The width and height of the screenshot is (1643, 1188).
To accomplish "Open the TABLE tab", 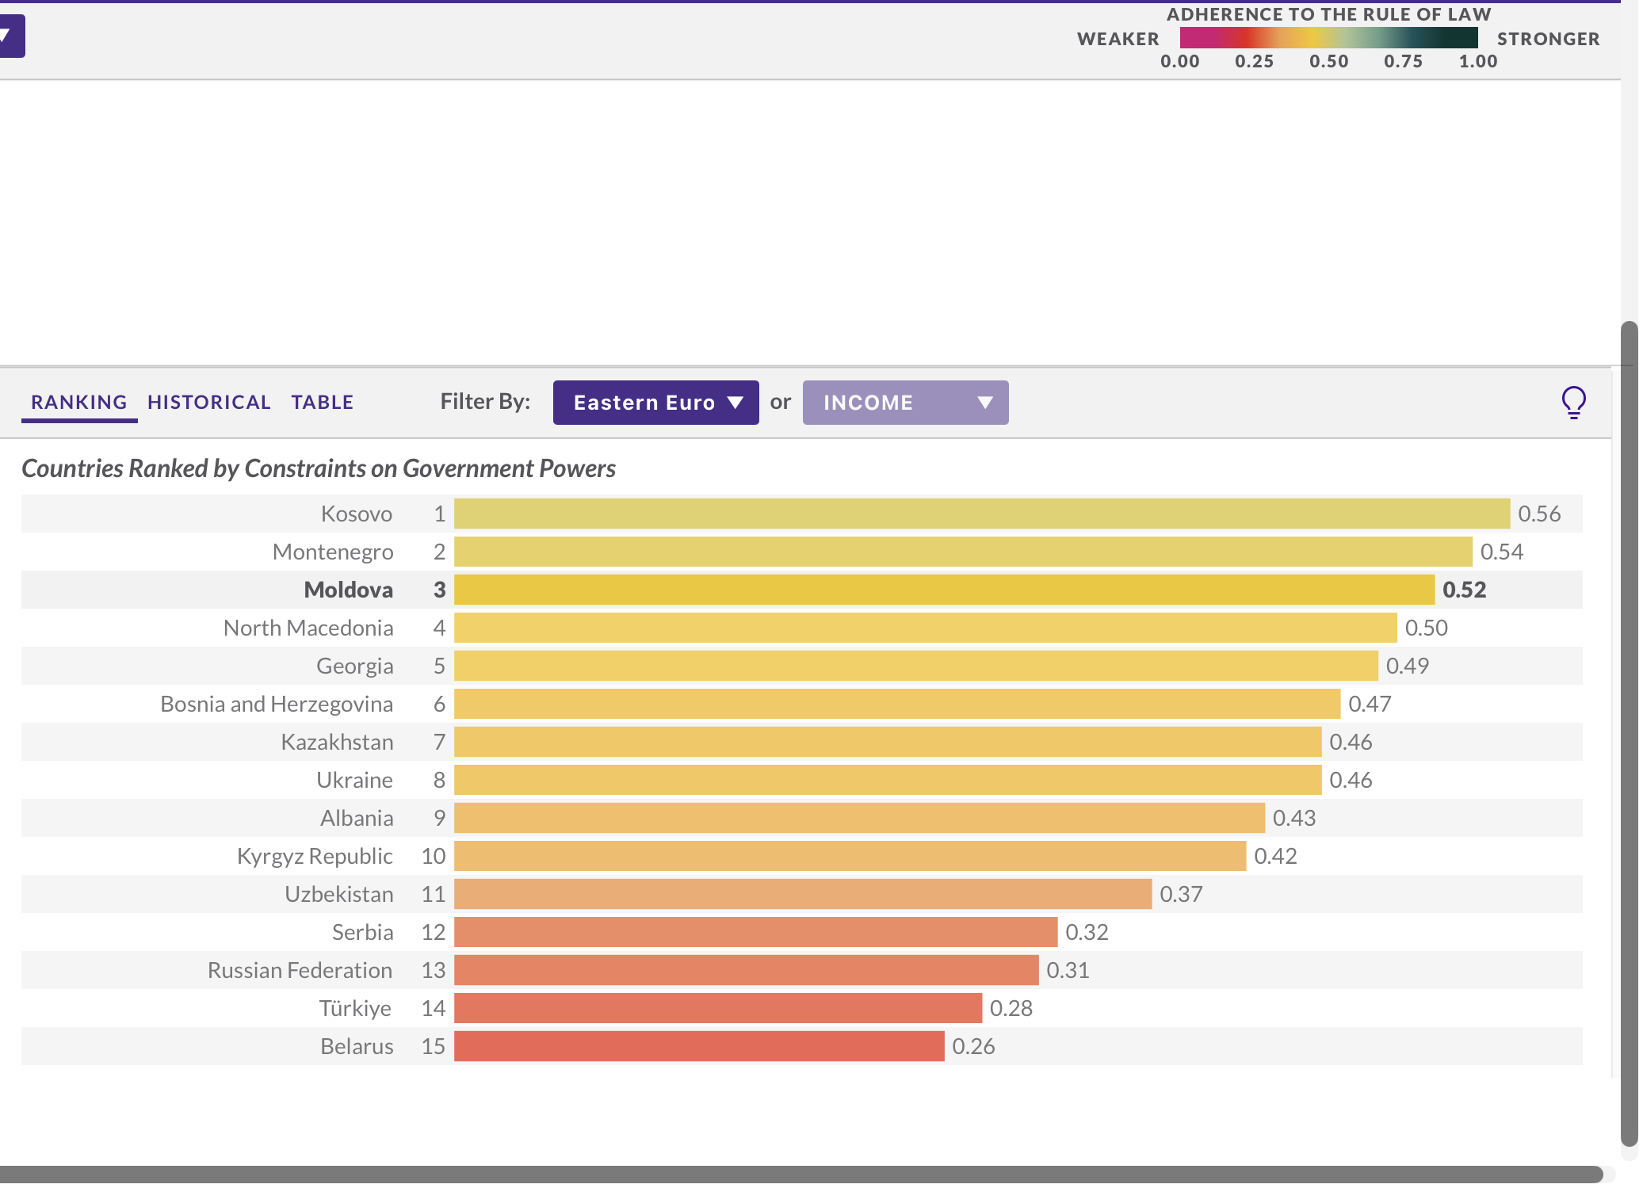I will 322,402.
